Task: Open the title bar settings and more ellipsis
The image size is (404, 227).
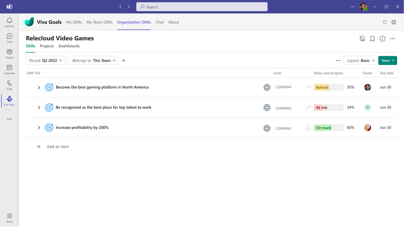Action: 353,7
